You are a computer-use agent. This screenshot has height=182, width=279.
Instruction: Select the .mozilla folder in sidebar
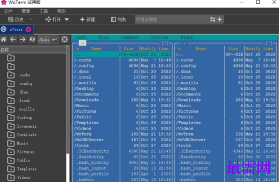click(26, 109)
